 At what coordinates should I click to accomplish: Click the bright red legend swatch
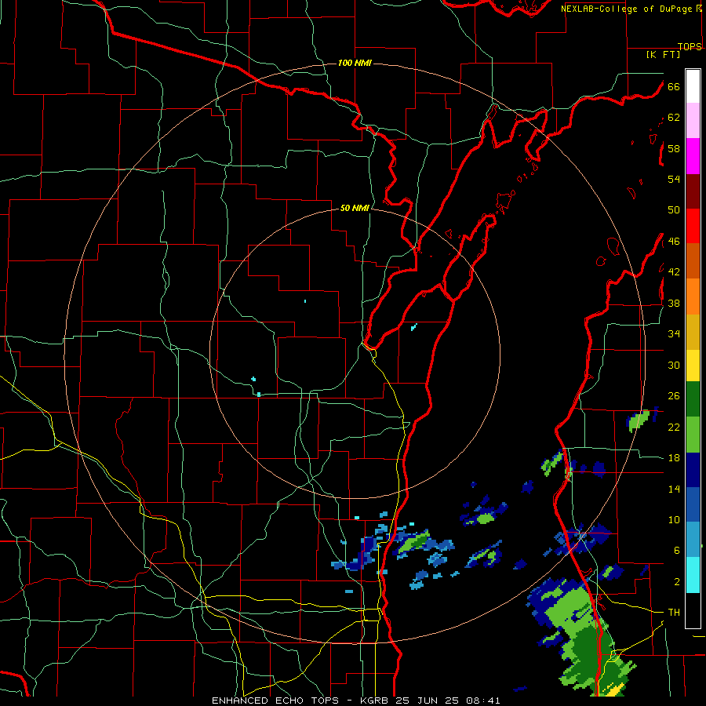(x=693, y=226)
